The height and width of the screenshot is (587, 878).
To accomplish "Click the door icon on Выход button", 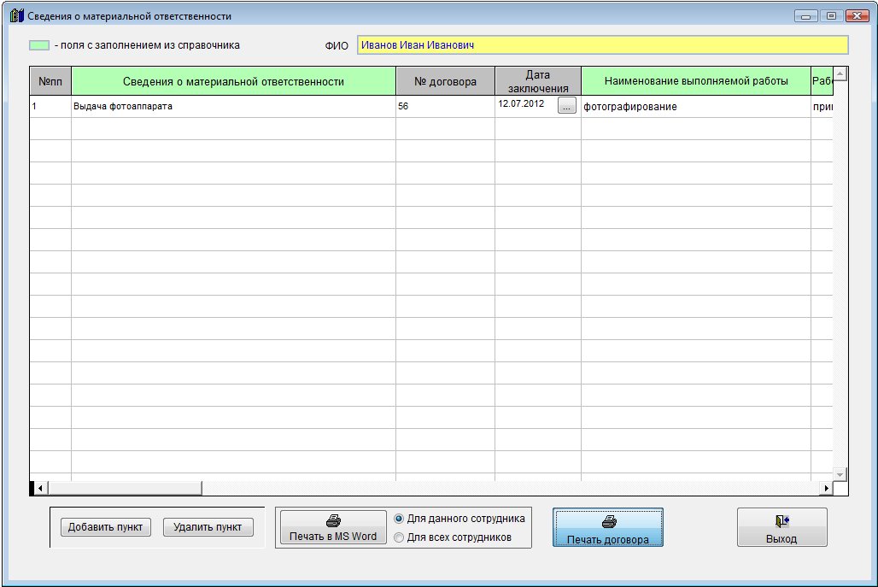I will point(782,521).
